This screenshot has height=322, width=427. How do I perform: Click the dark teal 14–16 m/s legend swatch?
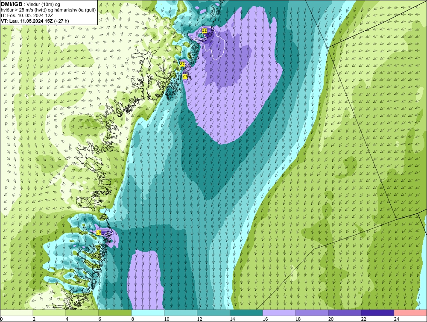246,313
